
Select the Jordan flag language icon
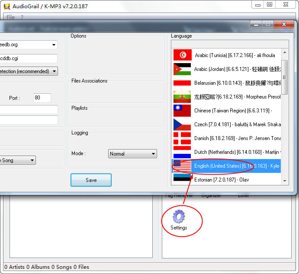(x=182, y=69)
